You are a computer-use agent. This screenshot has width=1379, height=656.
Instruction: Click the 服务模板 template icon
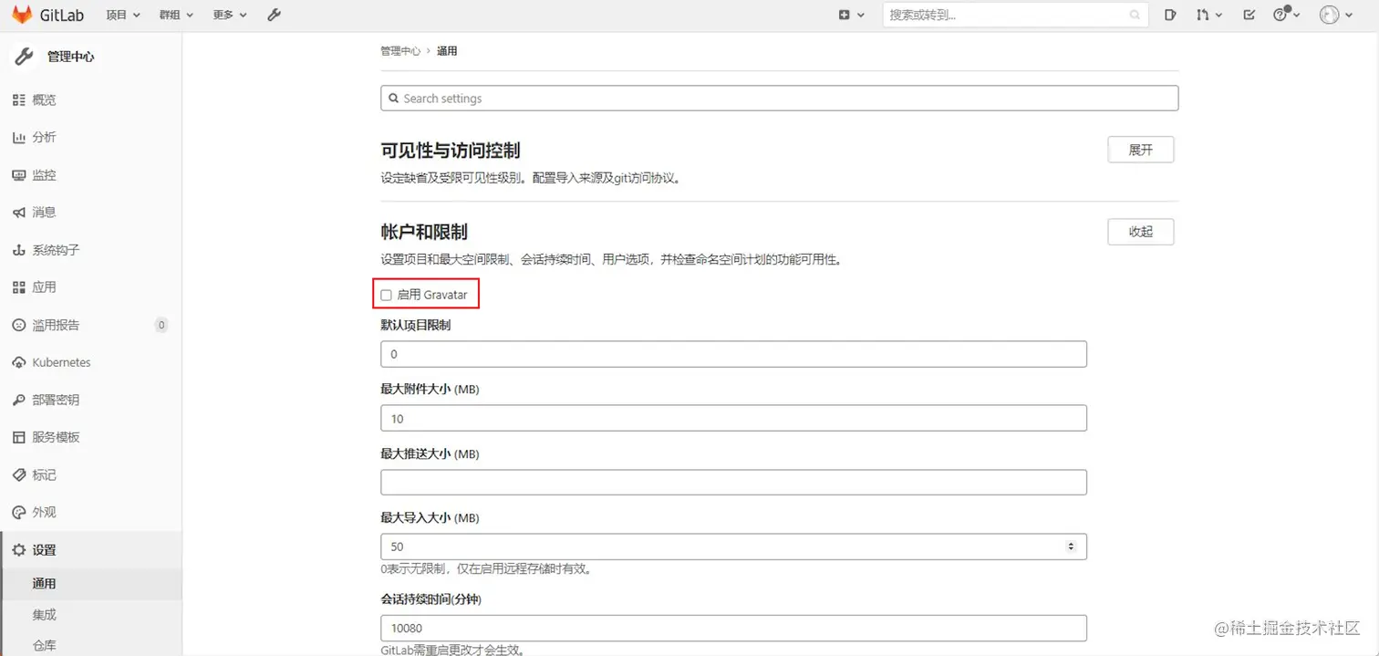coord(18,437)
